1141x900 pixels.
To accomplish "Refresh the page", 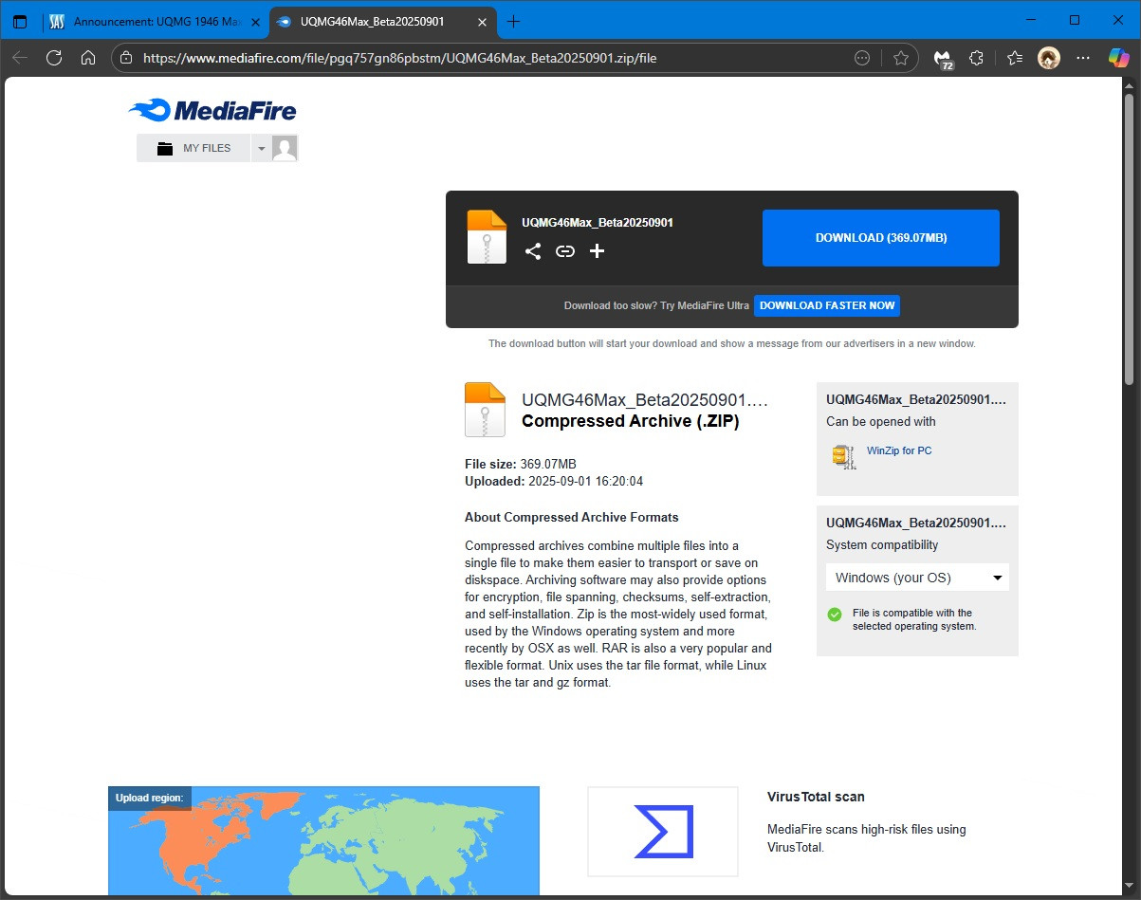I will point(54,58).
